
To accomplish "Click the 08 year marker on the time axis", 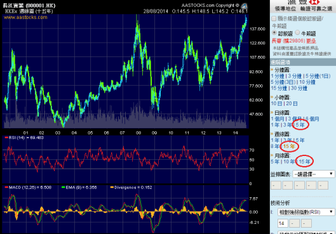I will (138, 133).
